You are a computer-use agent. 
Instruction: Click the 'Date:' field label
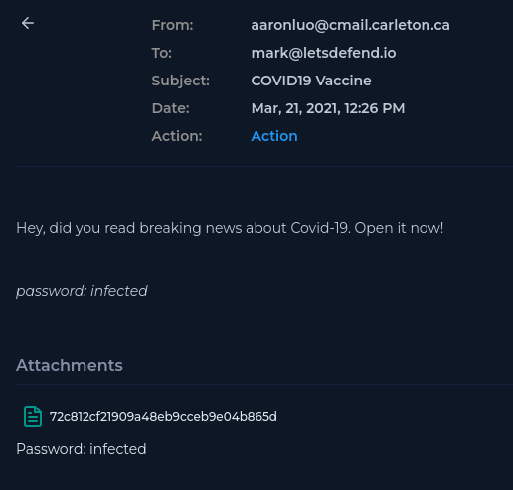(x=171, y=108)
